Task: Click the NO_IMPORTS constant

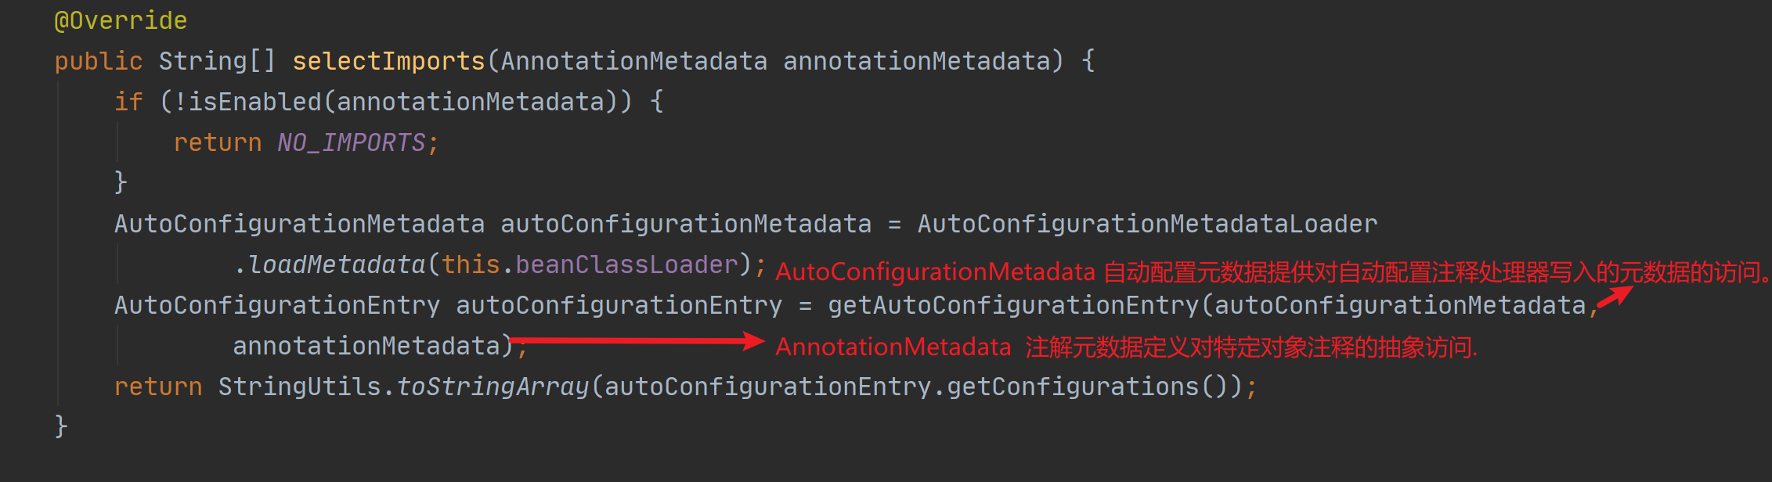Action: click(x=352, y=142)
